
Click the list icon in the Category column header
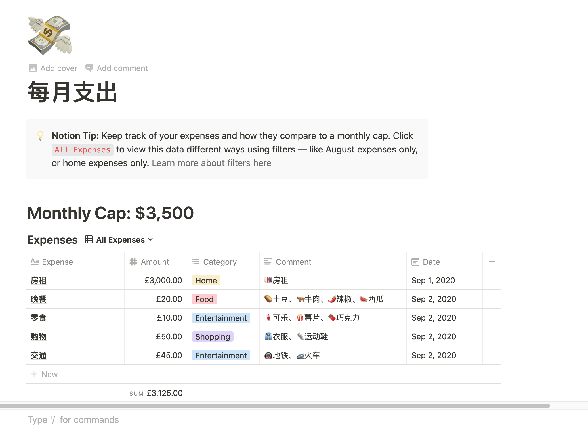coord(196,262)
